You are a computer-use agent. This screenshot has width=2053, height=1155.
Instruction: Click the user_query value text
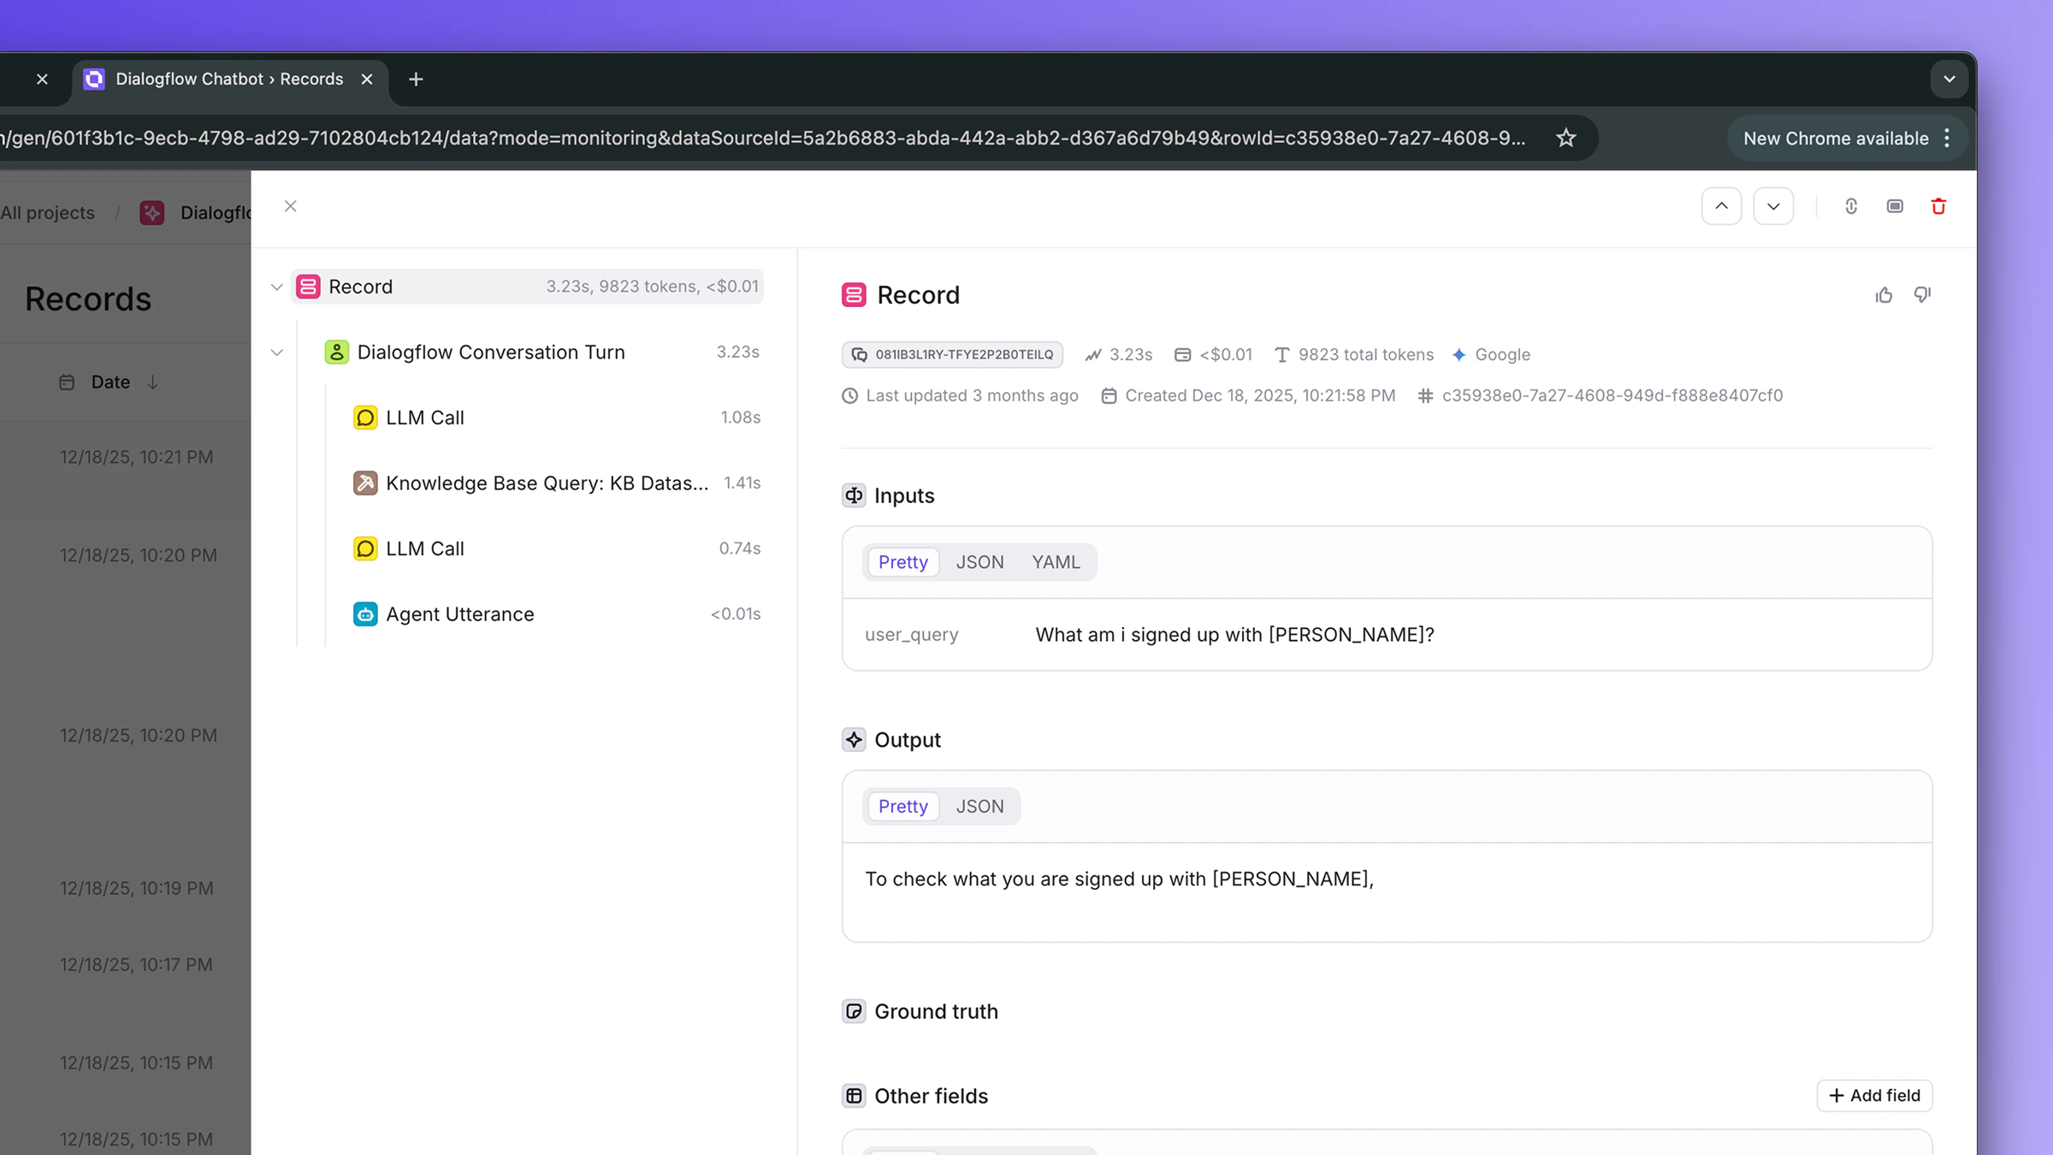click(1234, 635)
